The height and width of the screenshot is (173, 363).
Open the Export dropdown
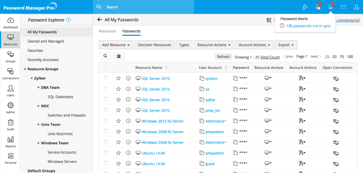286,45
